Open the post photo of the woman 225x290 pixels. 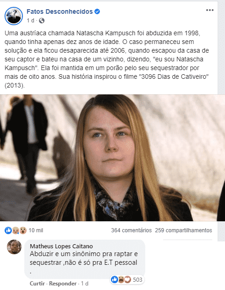(113, 158)
